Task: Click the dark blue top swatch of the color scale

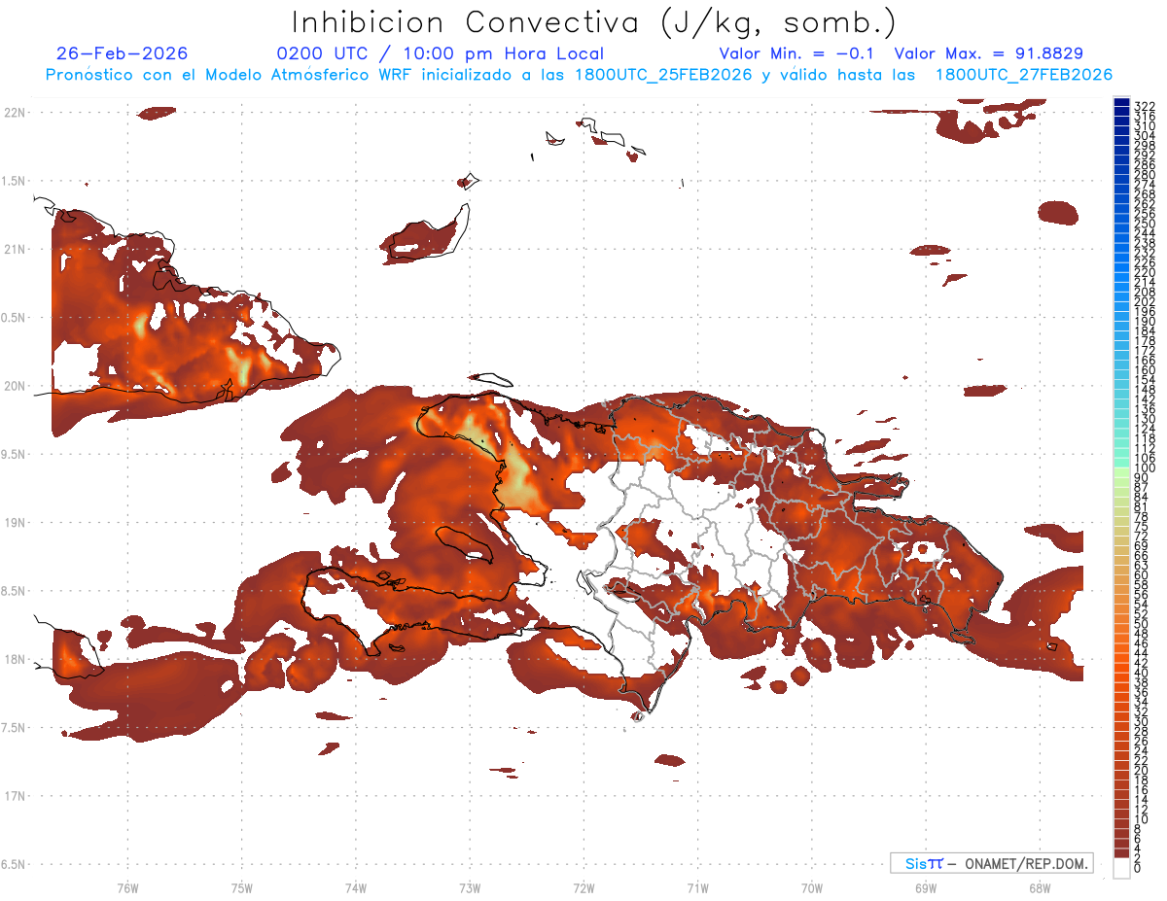Action: click(x=1121, y=103)
